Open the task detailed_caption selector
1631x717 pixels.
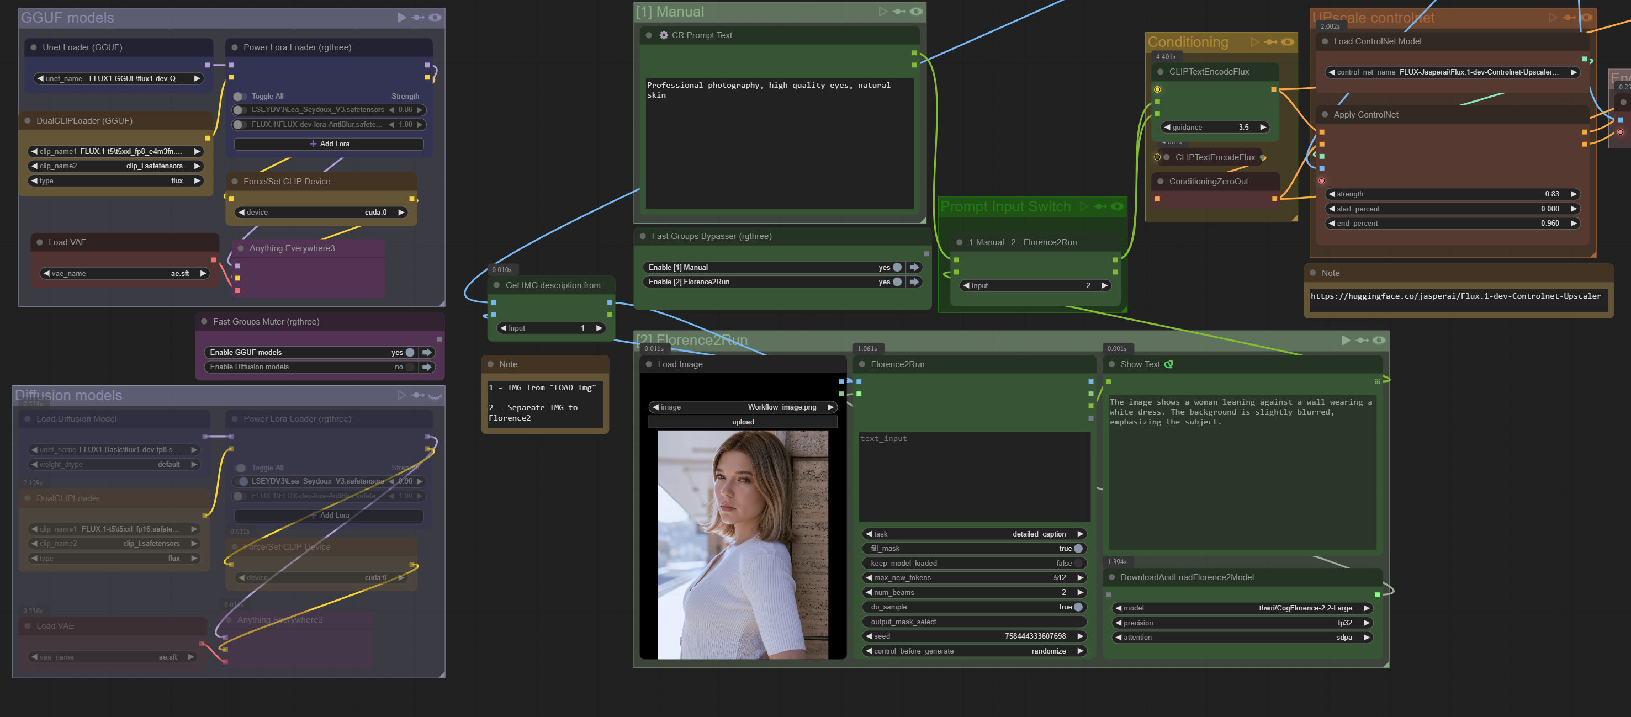(974, 534)
